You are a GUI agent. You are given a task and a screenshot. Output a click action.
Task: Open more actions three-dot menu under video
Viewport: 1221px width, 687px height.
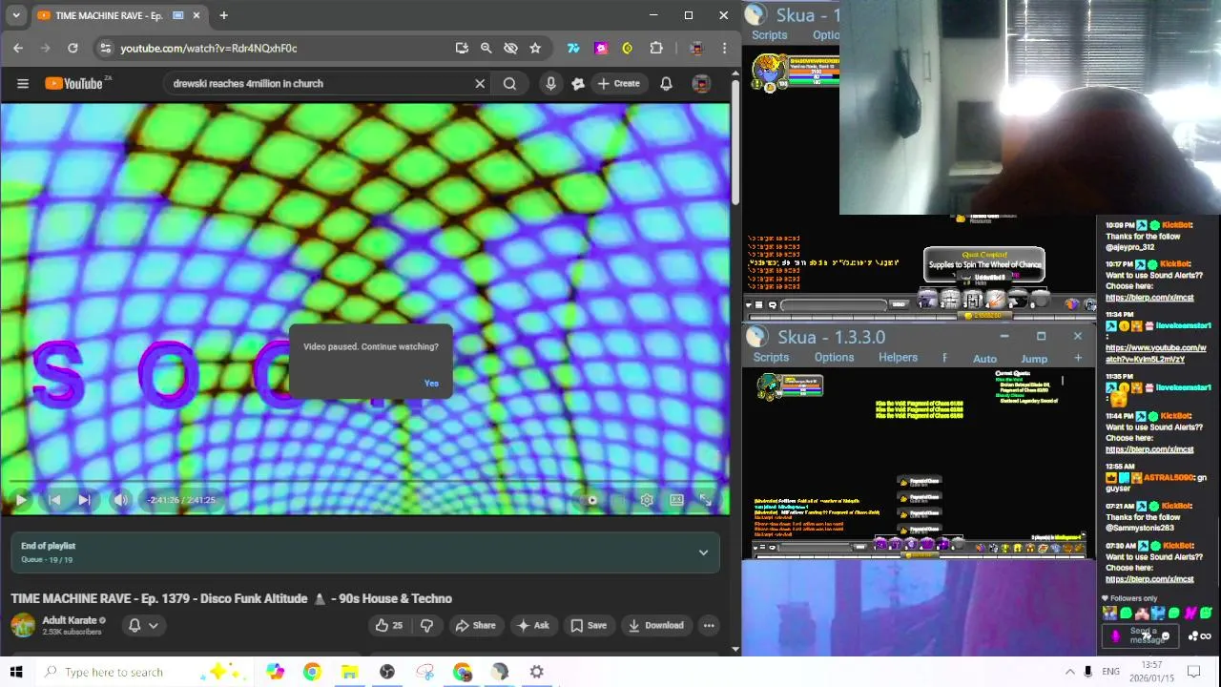709,626
